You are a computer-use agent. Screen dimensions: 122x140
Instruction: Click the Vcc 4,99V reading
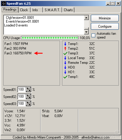coord(15,125)
